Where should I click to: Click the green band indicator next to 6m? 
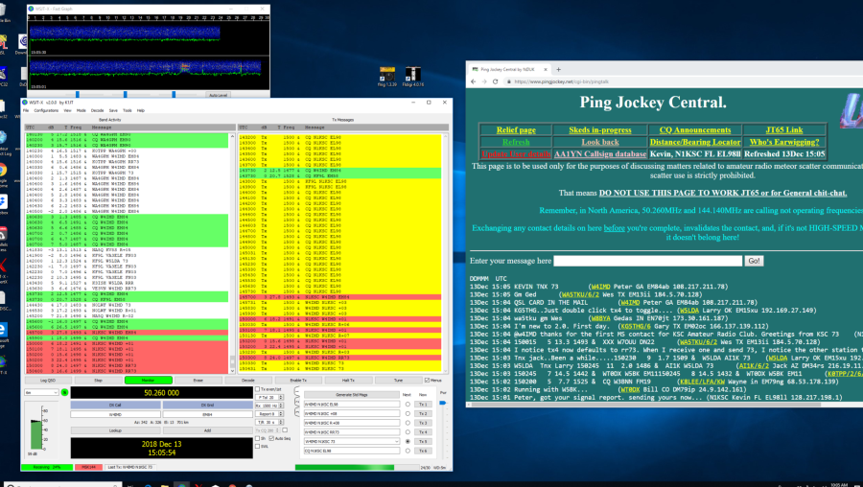[x=66, y=393]
